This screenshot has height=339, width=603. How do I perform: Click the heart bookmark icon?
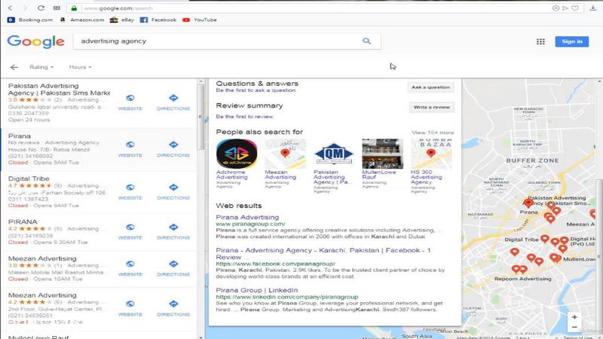point(575,8)
